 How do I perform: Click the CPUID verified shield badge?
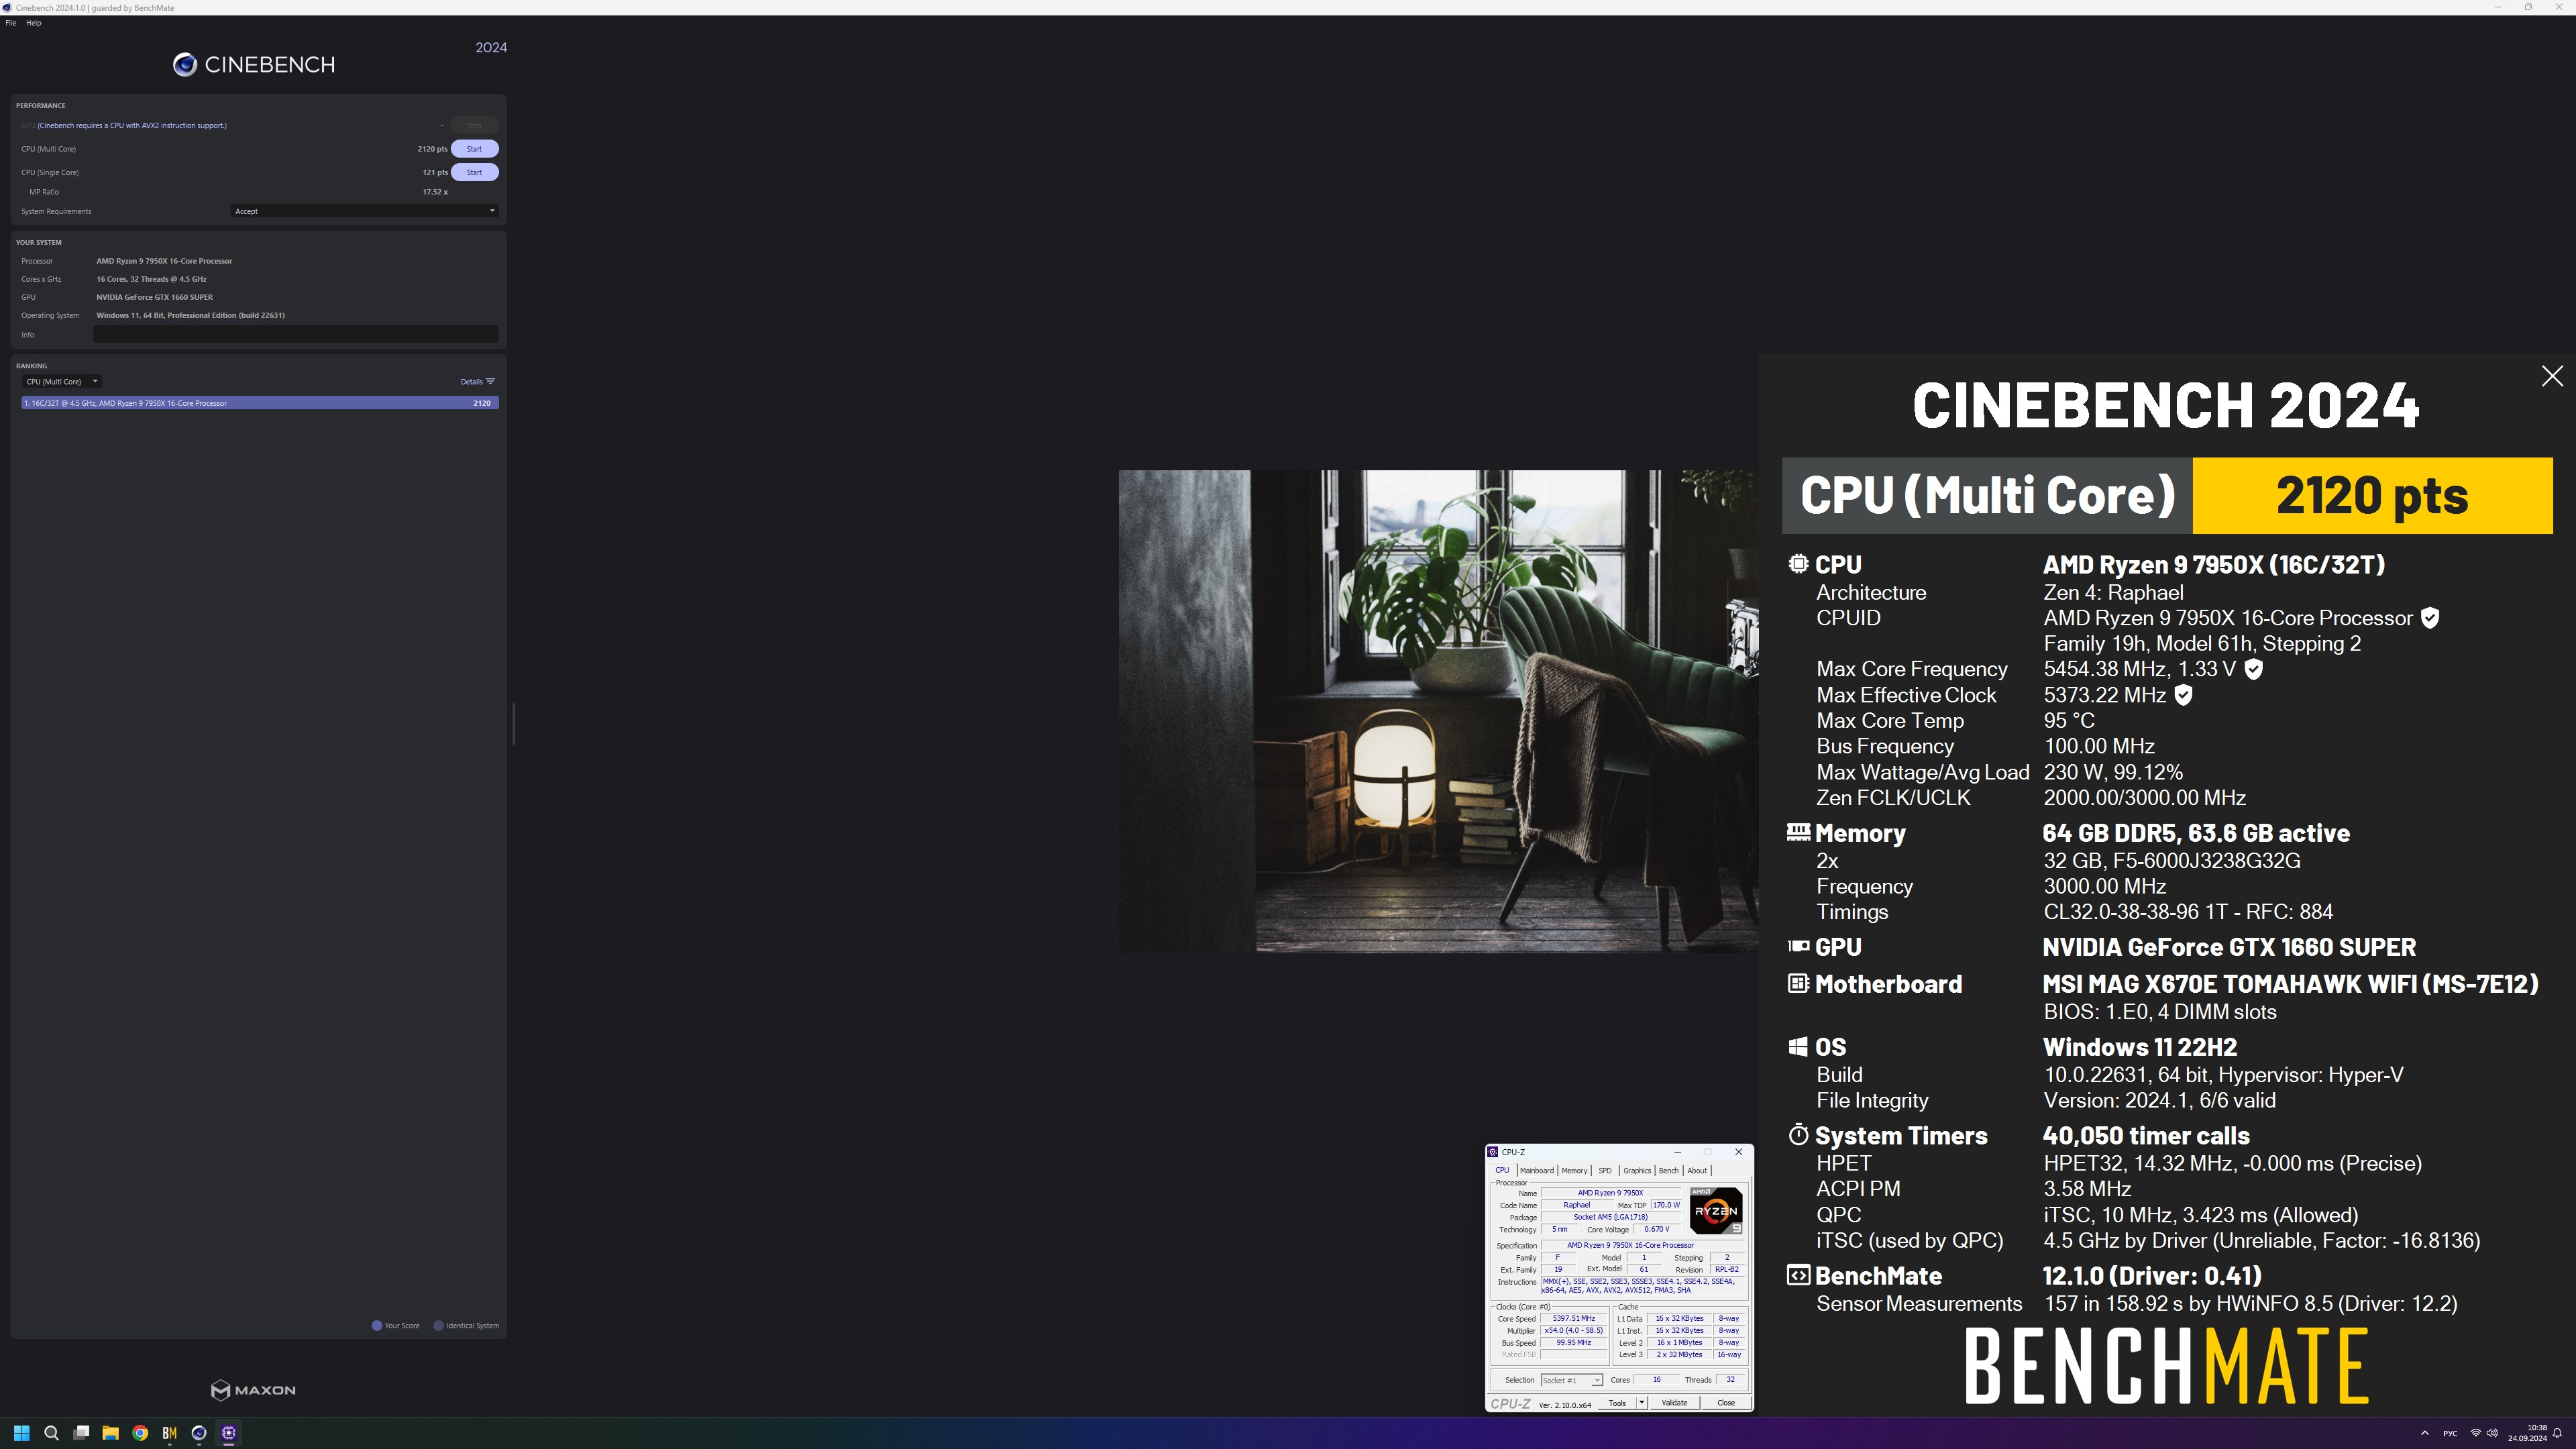click(2430, 618)
